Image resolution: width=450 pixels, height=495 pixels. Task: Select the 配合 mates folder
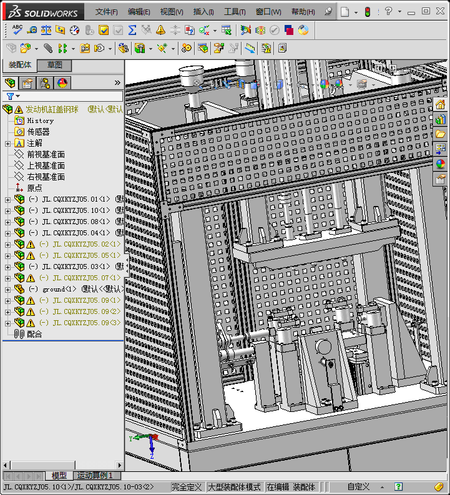(x=34, y=334)
